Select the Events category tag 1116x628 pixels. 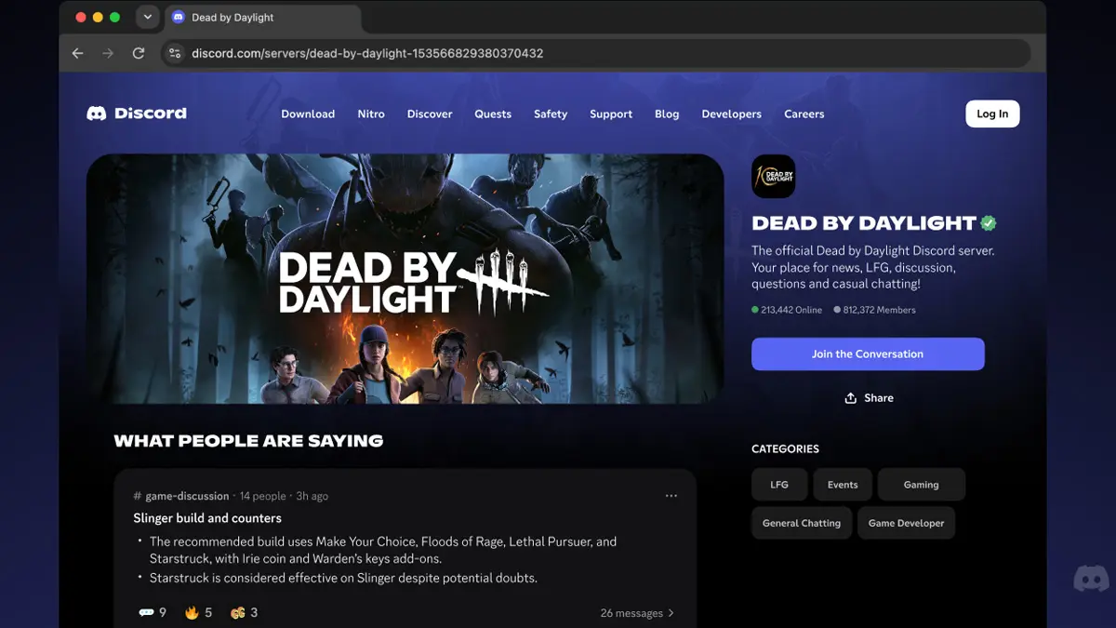pos(843,485)
